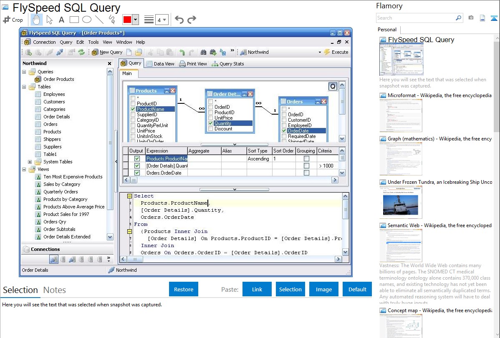Uncheck ProductName in Products table
The image size is (500, 338).
click(x=133, y=109)
